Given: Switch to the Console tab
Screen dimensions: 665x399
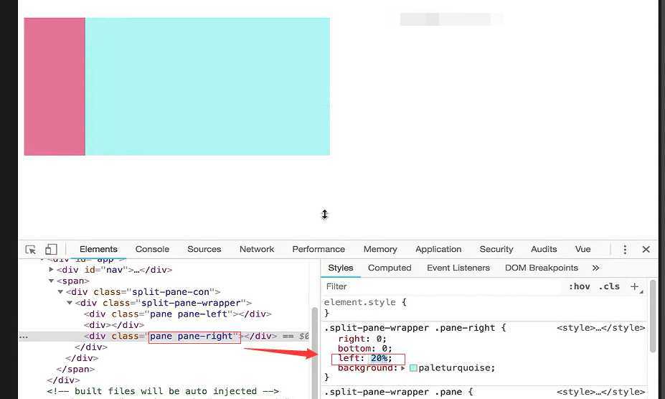Looking at the screenshot, I should click(152, 249).
